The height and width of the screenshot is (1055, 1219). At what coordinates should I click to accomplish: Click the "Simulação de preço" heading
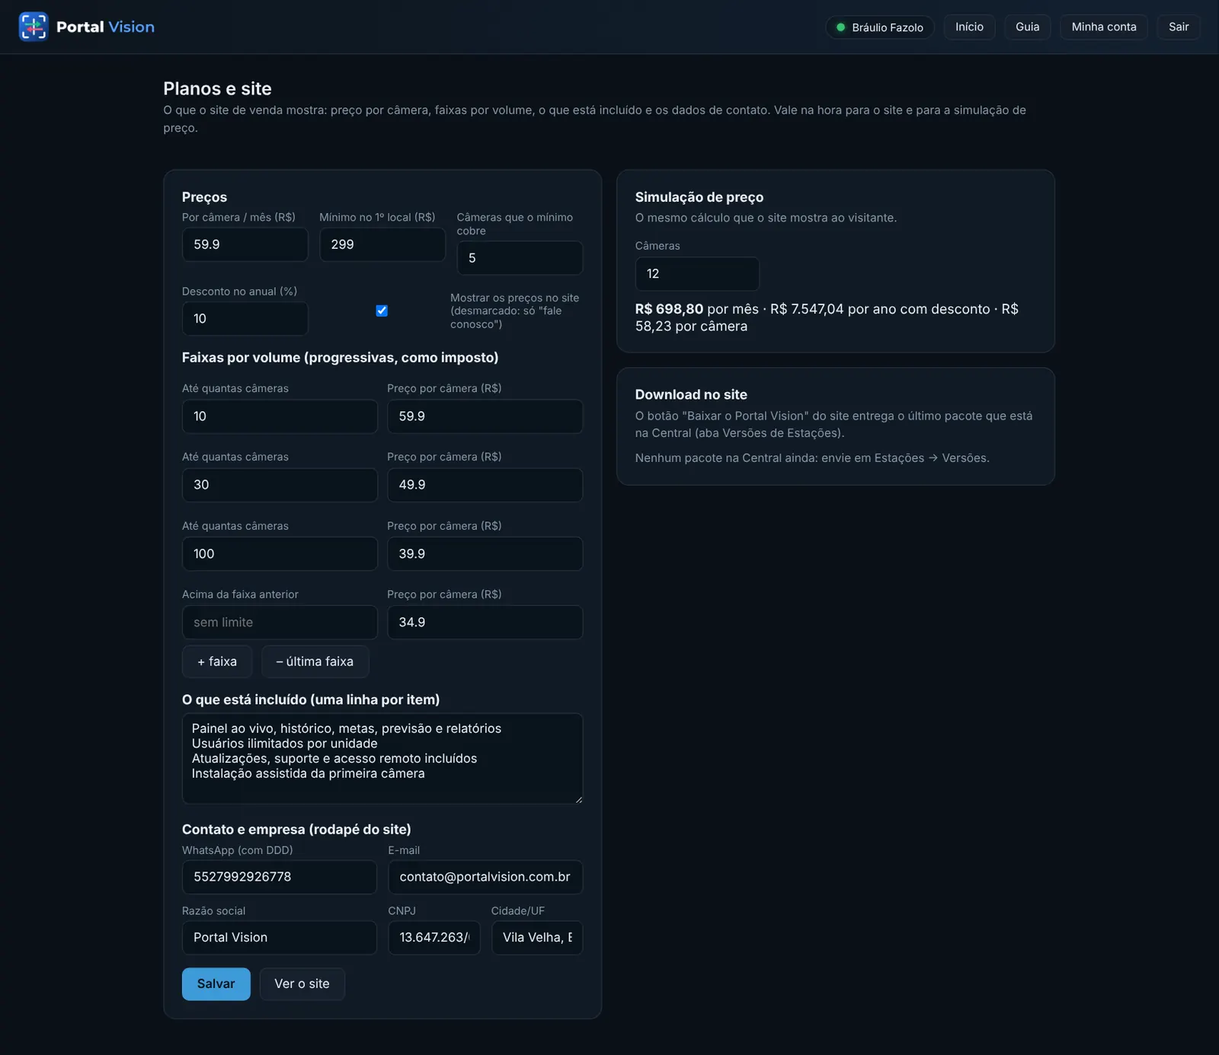click(x=699, y=197)
